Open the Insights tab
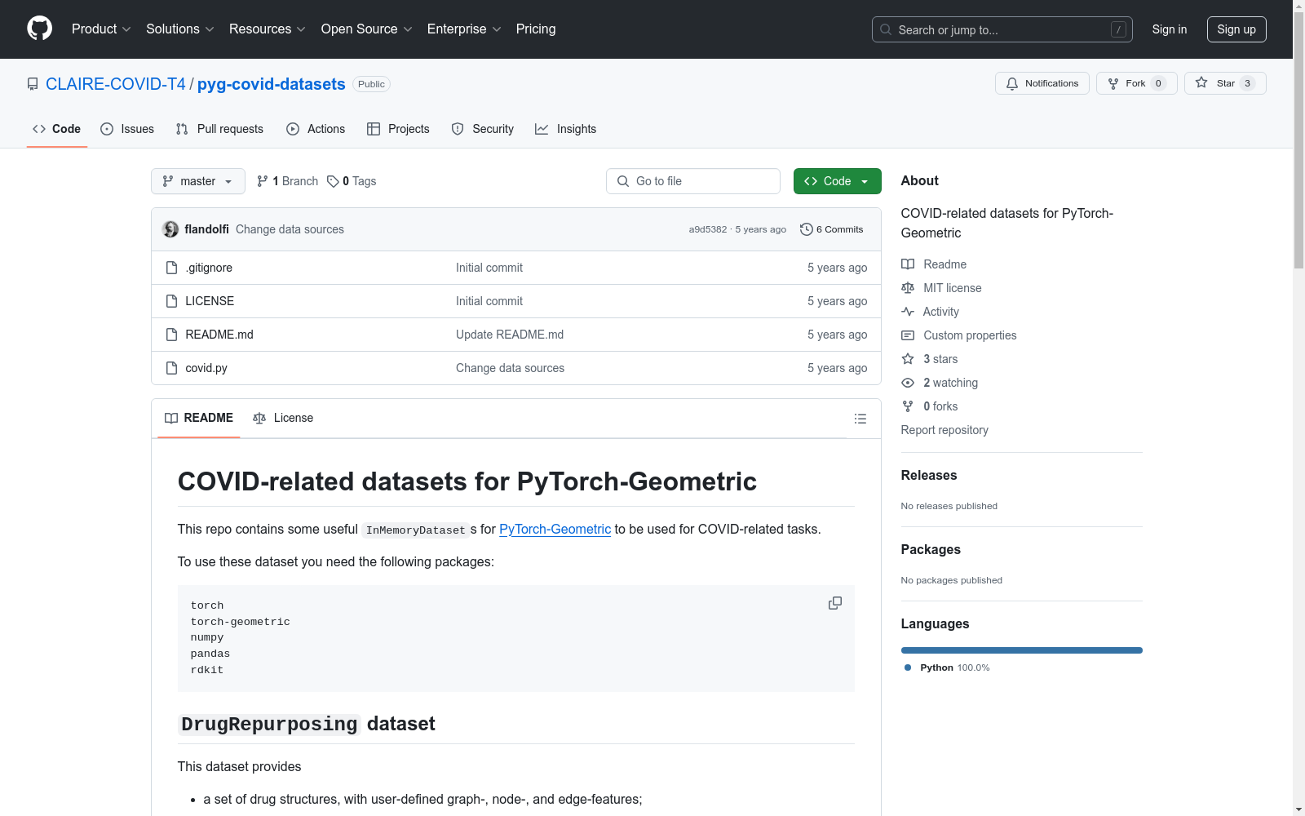Image resolution: width=1305 pixels, height=816 pixels. [x=566, y=129]
